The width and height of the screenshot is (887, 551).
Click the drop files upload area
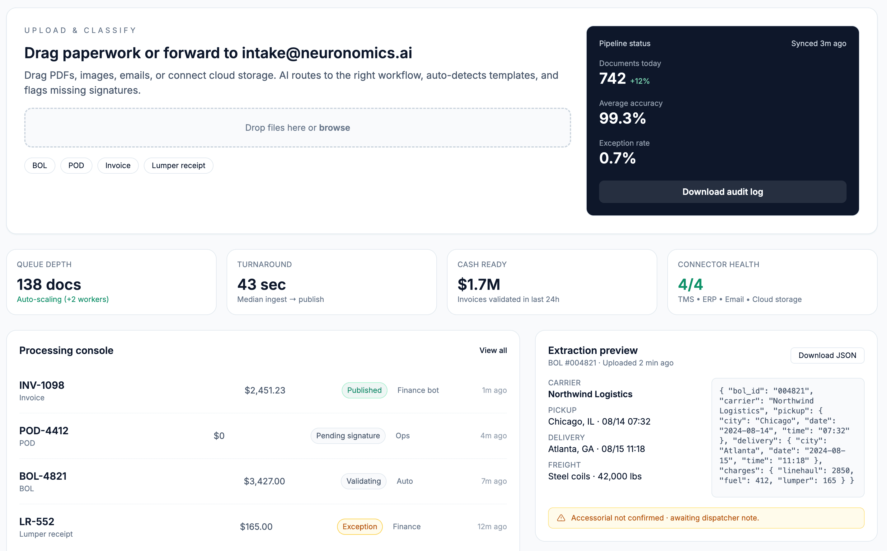pyautogui.click(x=298, y=128)
